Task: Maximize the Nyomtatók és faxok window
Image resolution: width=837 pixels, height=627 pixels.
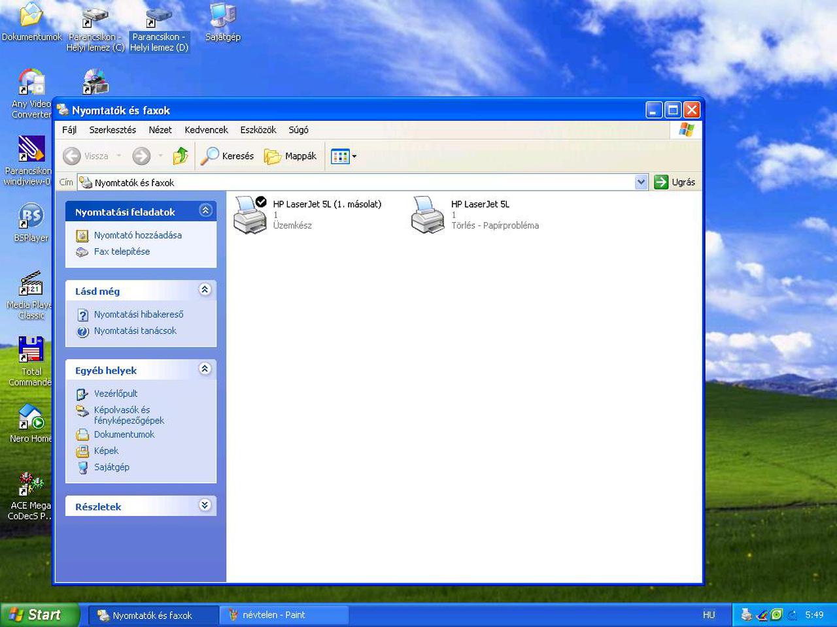Action: [x=673, y=110]
